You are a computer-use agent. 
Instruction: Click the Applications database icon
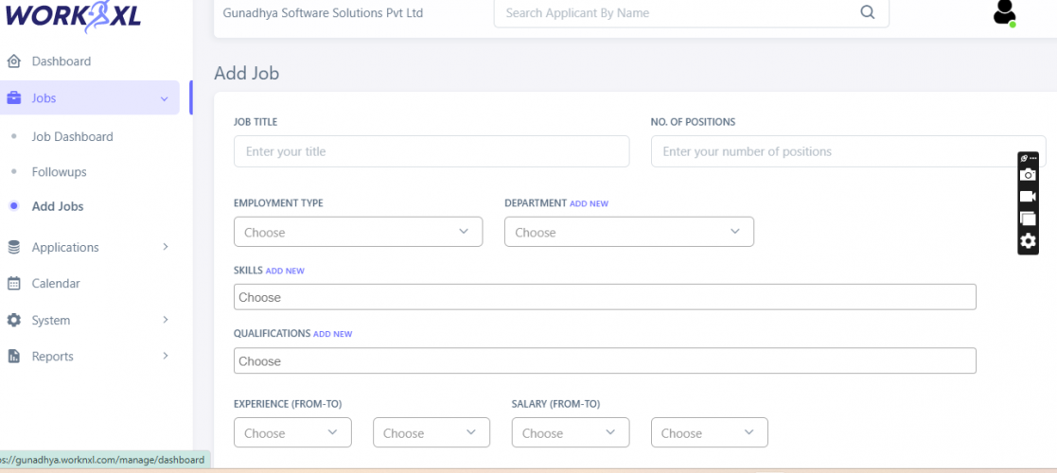pyautogui.click(x=13, y=247)
